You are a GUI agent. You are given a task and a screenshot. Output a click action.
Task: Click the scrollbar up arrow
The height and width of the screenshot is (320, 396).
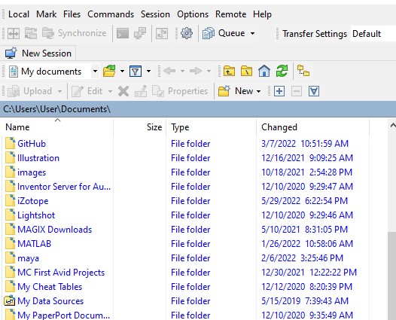tap(392, 125)
